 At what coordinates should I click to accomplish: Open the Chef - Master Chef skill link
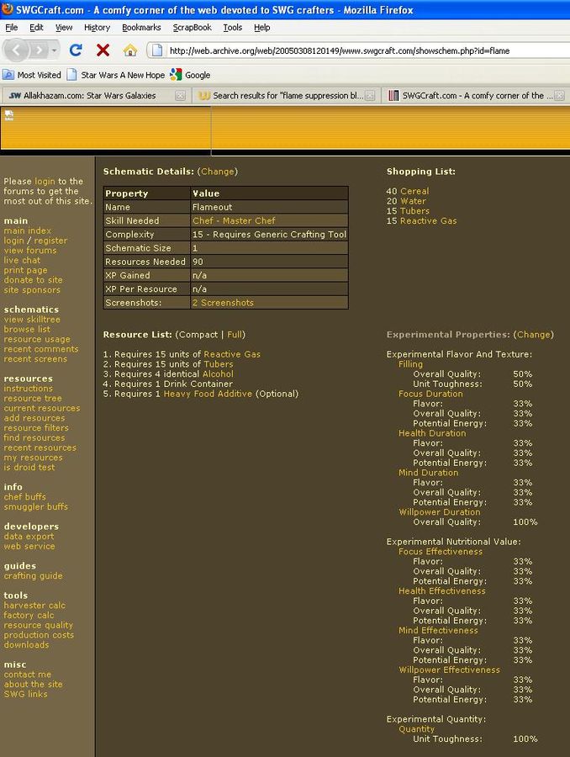234,220
